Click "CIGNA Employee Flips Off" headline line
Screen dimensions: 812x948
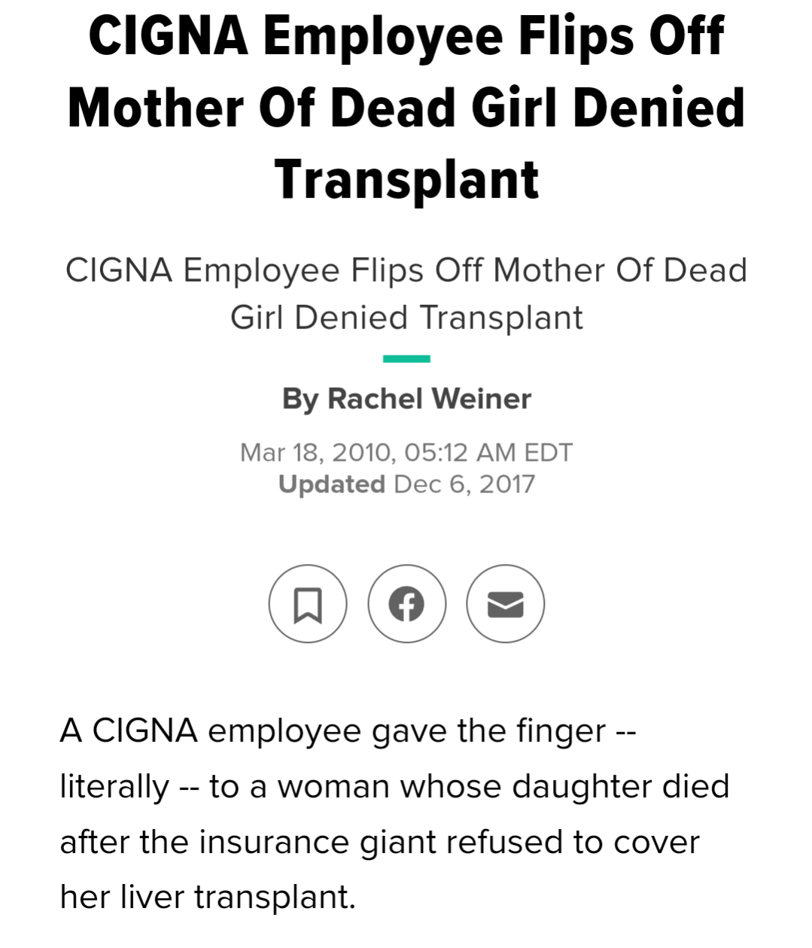(406, 36)
